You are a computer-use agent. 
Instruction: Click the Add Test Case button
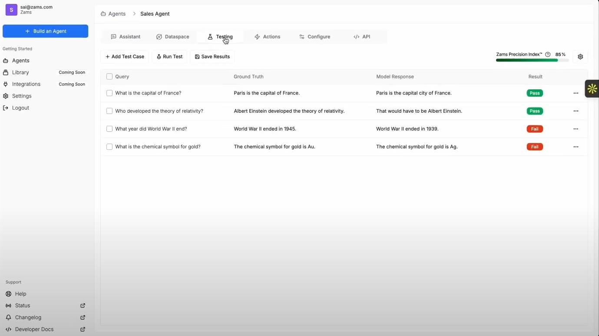(x=125, y=56)
